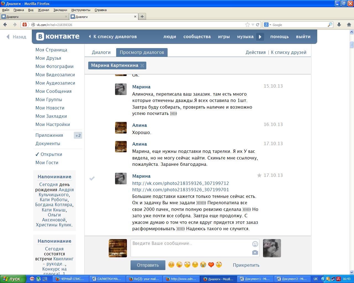
Task: Open the Закладки menu
Action: click(x=60, y=10)
